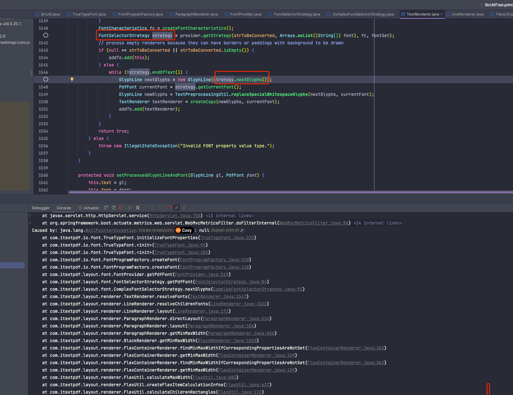Switch to the FontProvider.java editor tab

click(245, 14)
